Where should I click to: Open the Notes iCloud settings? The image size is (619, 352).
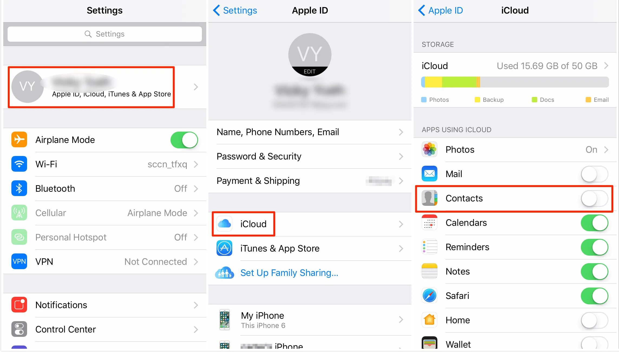coord(510,271)
